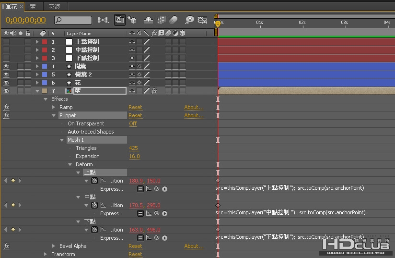395x258 pixels.
Task: Open the Comp Mini-Flowchart button
Action: coord(103,20)
